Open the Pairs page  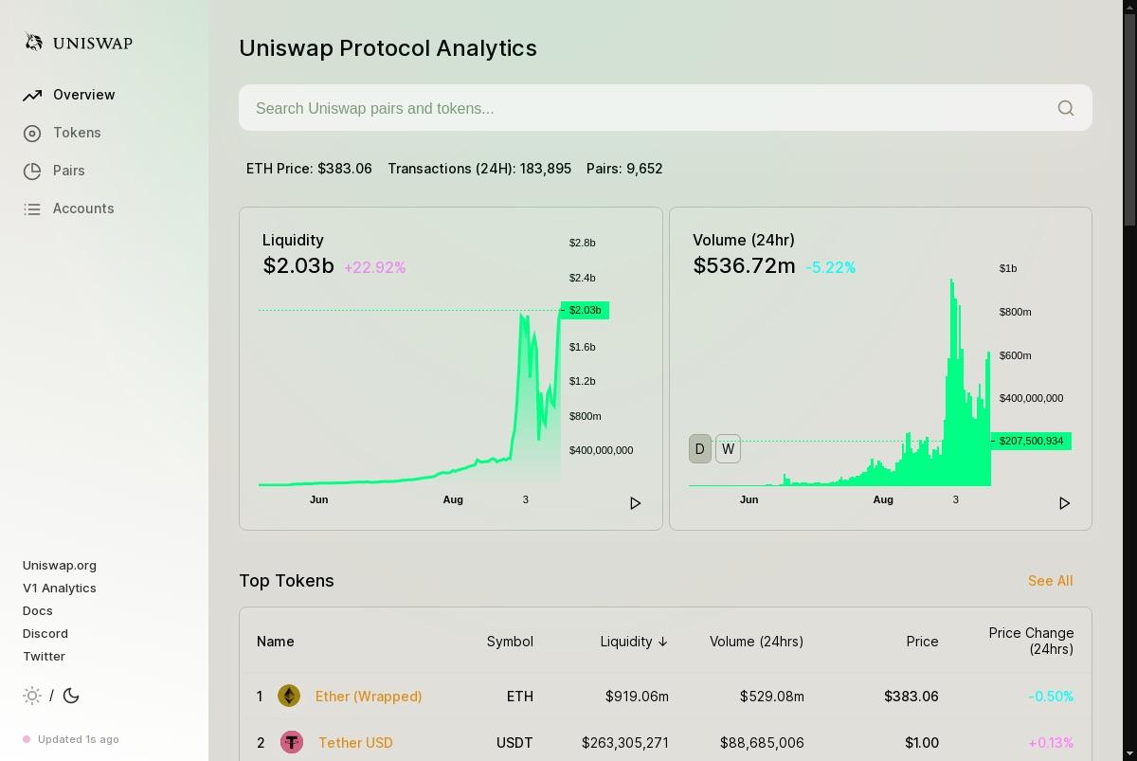(68, 171)
